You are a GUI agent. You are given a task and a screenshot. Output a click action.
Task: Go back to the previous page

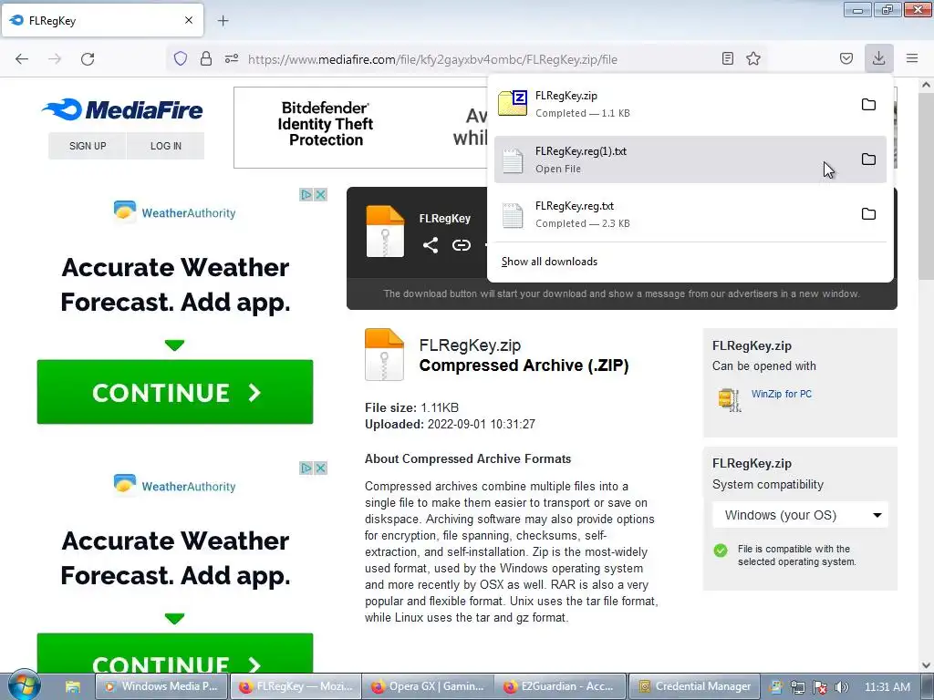pos(22,59)
